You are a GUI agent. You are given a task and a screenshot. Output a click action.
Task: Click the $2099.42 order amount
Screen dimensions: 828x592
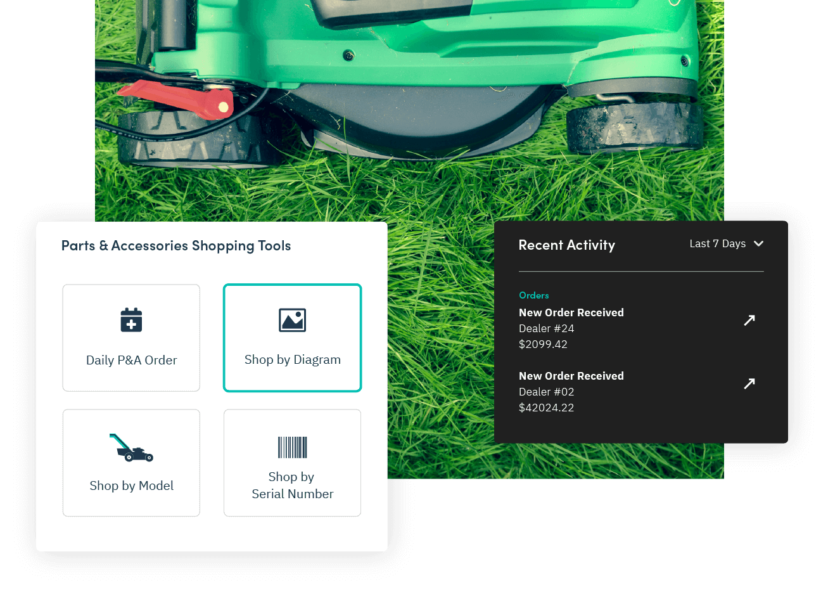(543, 344)
